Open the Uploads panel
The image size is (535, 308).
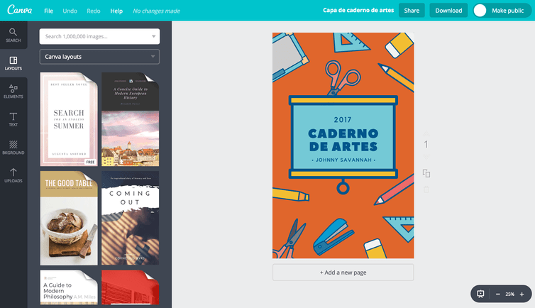click(x=13, y=175)
